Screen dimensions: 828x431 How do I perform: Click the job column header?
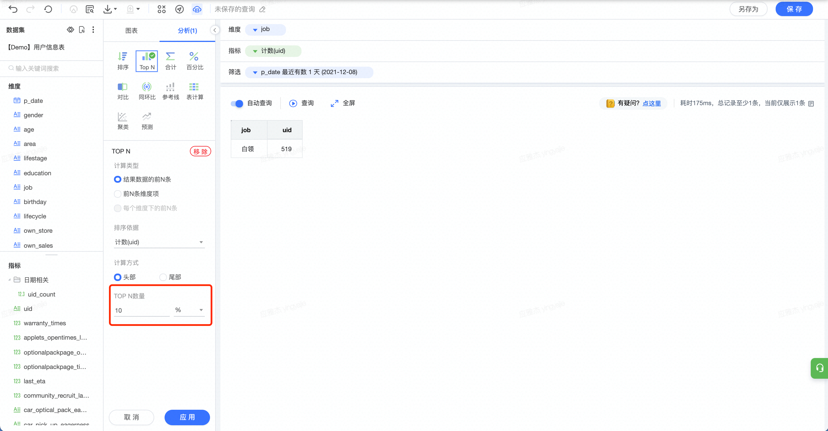[x=249, y=130]
